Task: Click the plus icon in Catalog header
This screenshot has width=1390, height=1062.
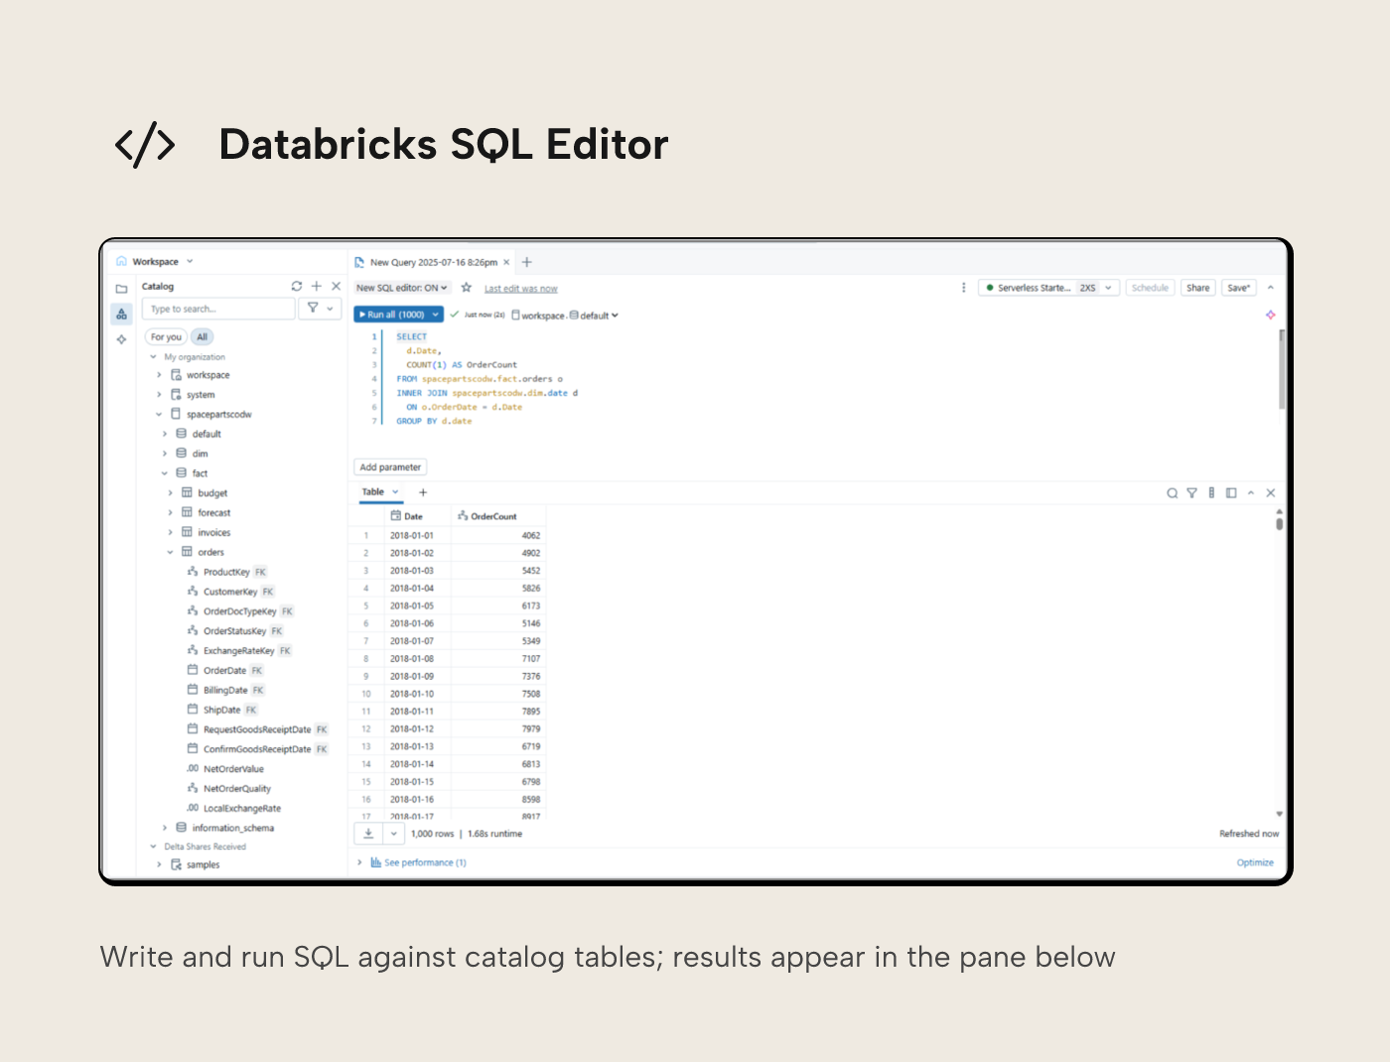Action: coord(317,286)
